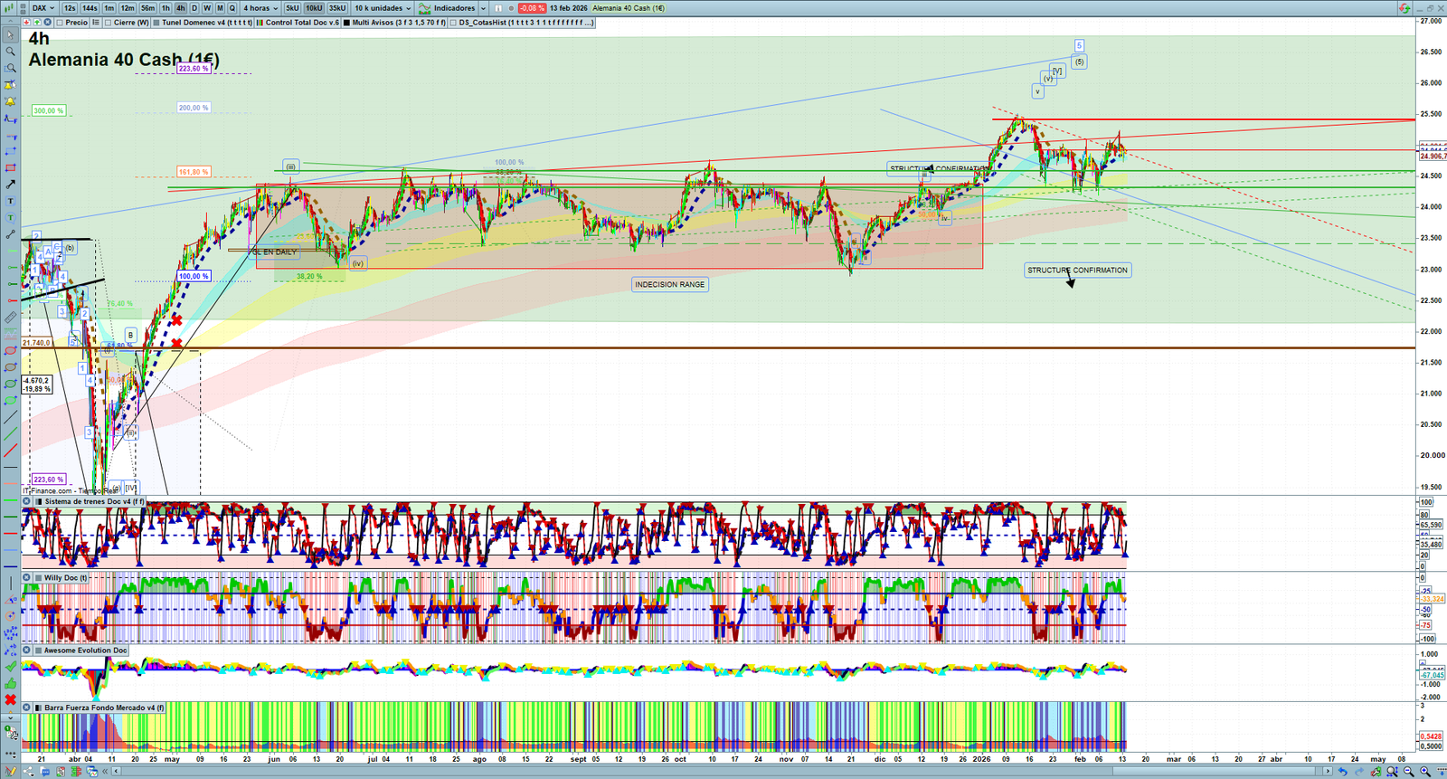Expand the Indicadores dropdown arrow
Viewport: 1447px width, 779px height.
pos(483,8)
